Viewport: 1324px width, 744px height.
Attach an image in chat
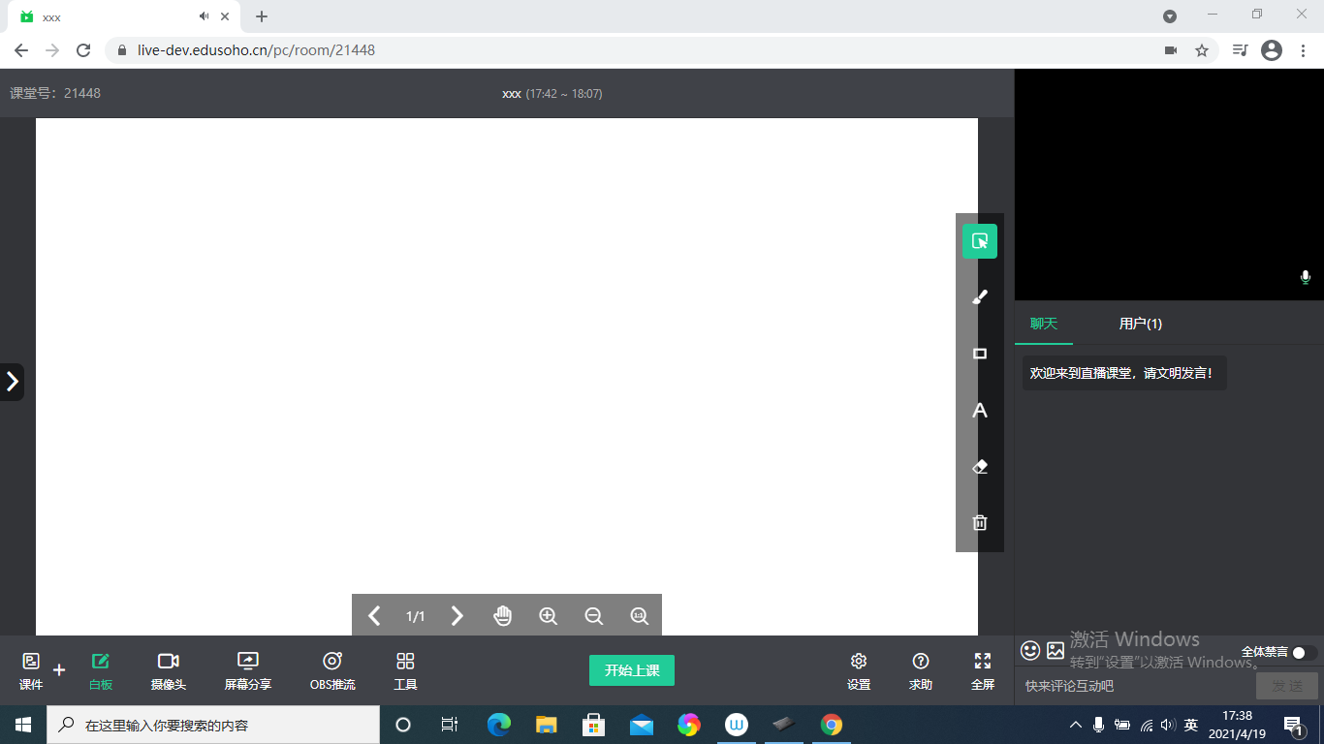tap(1056, 650)
